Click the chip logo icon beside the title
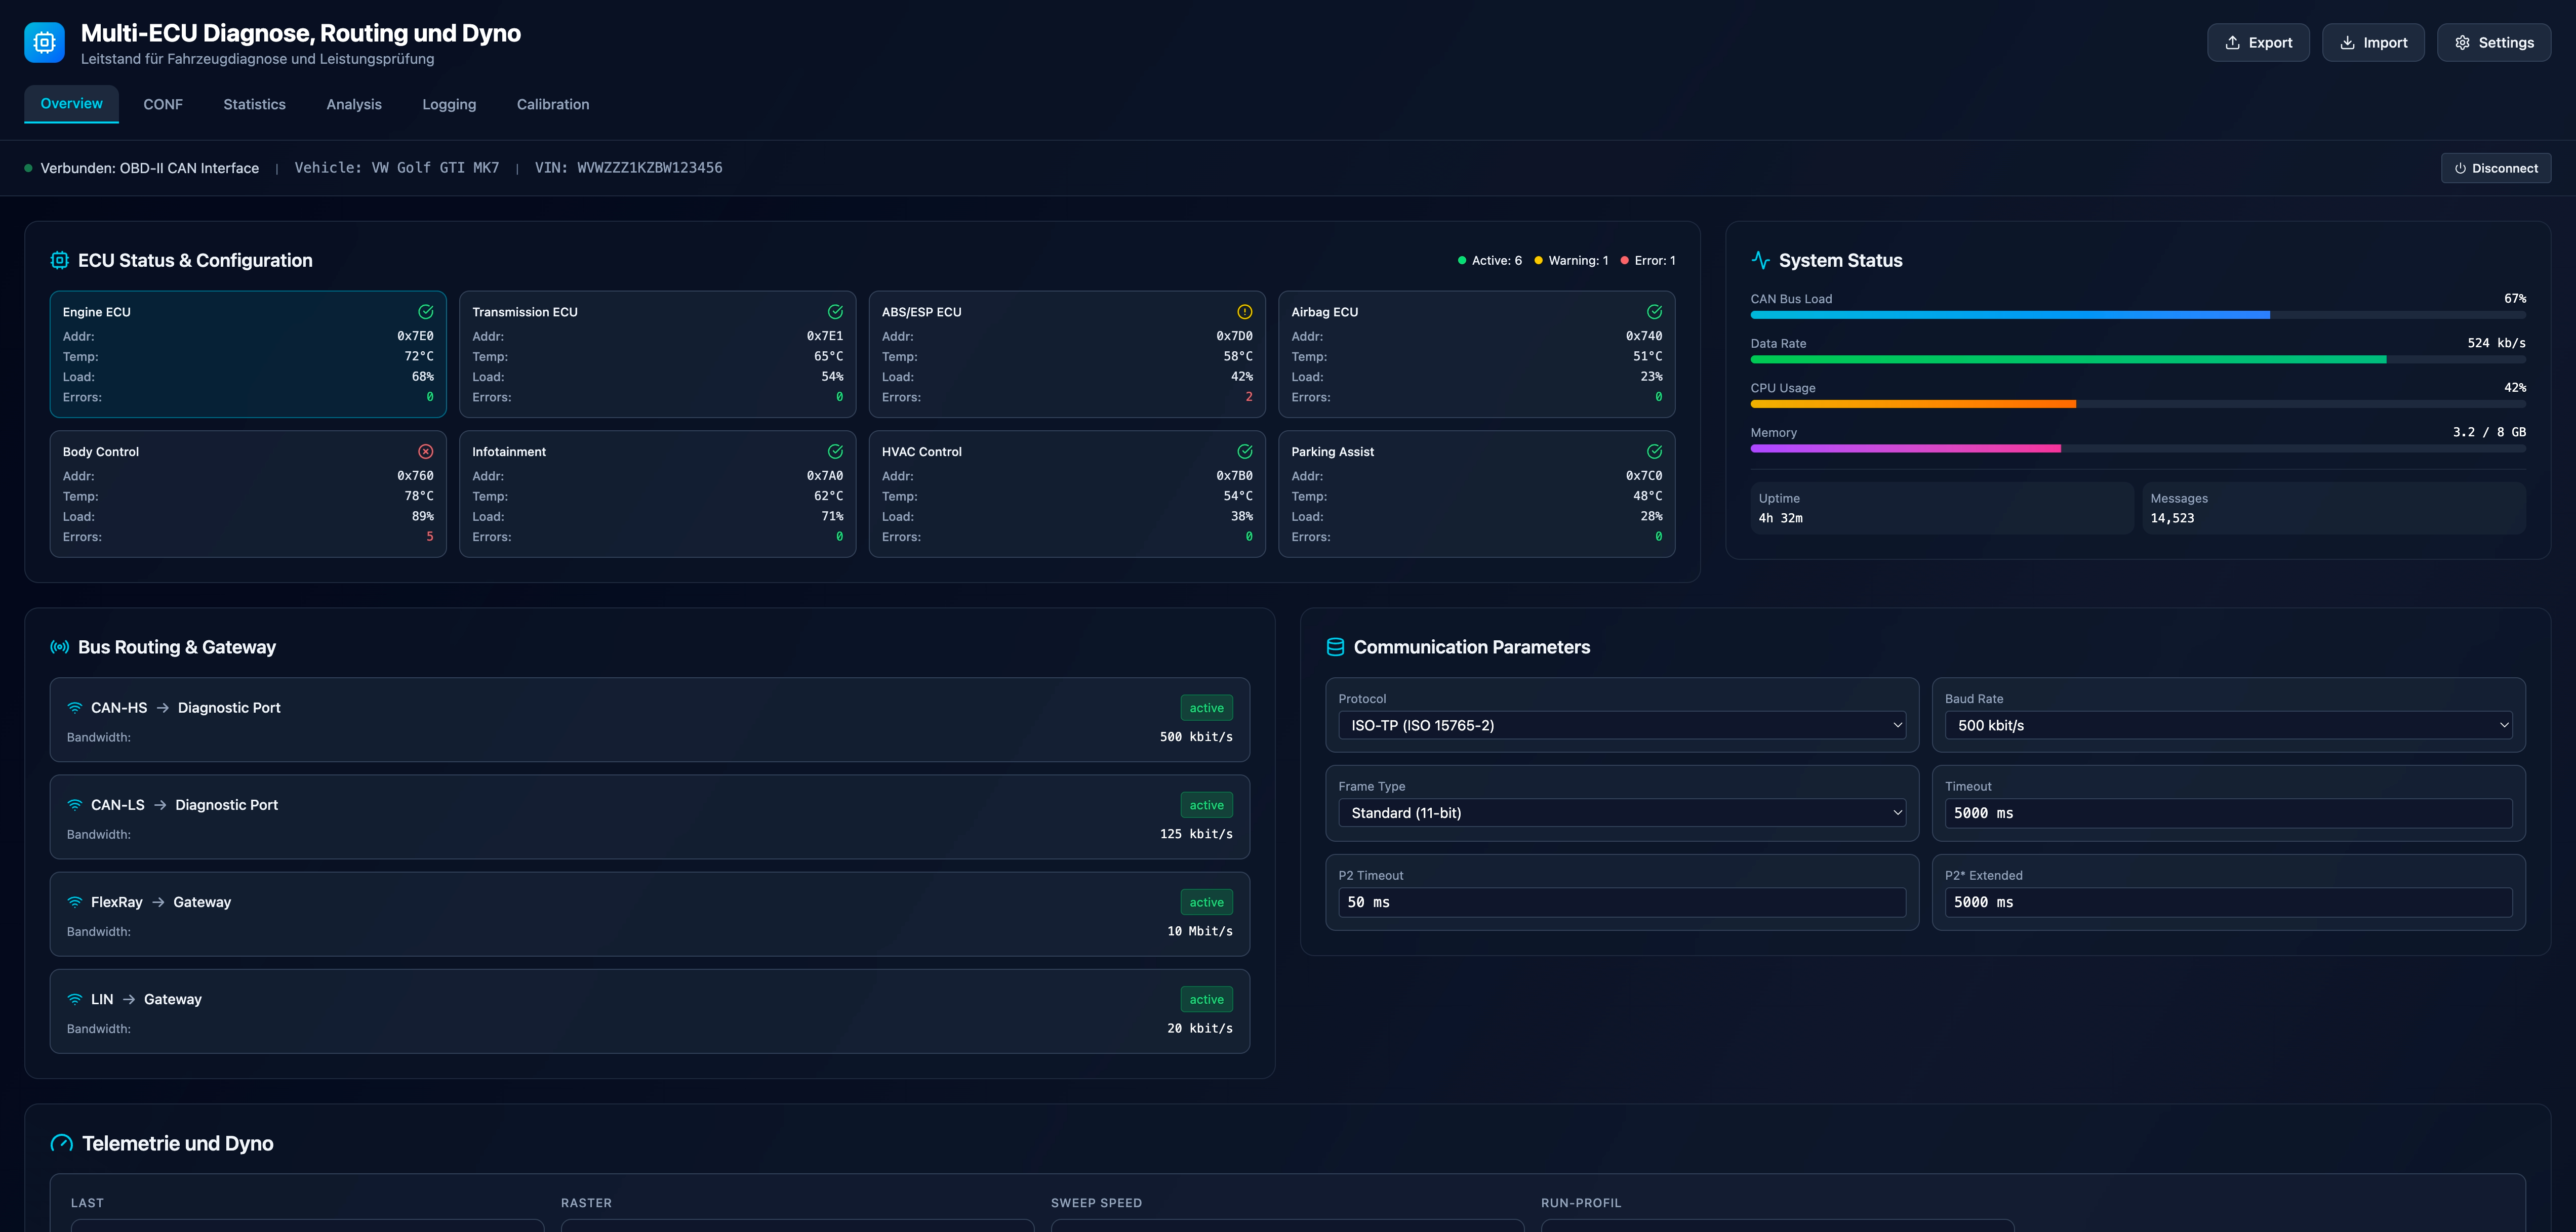 point(44,42)
